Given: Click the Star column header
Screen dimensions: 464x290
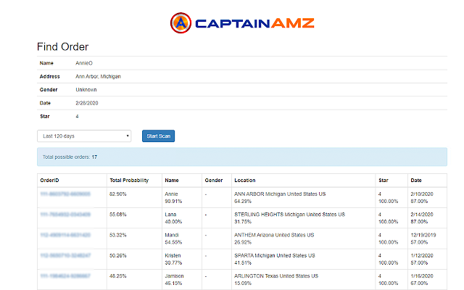Looking at the screenshot, I should pos(391,181).
